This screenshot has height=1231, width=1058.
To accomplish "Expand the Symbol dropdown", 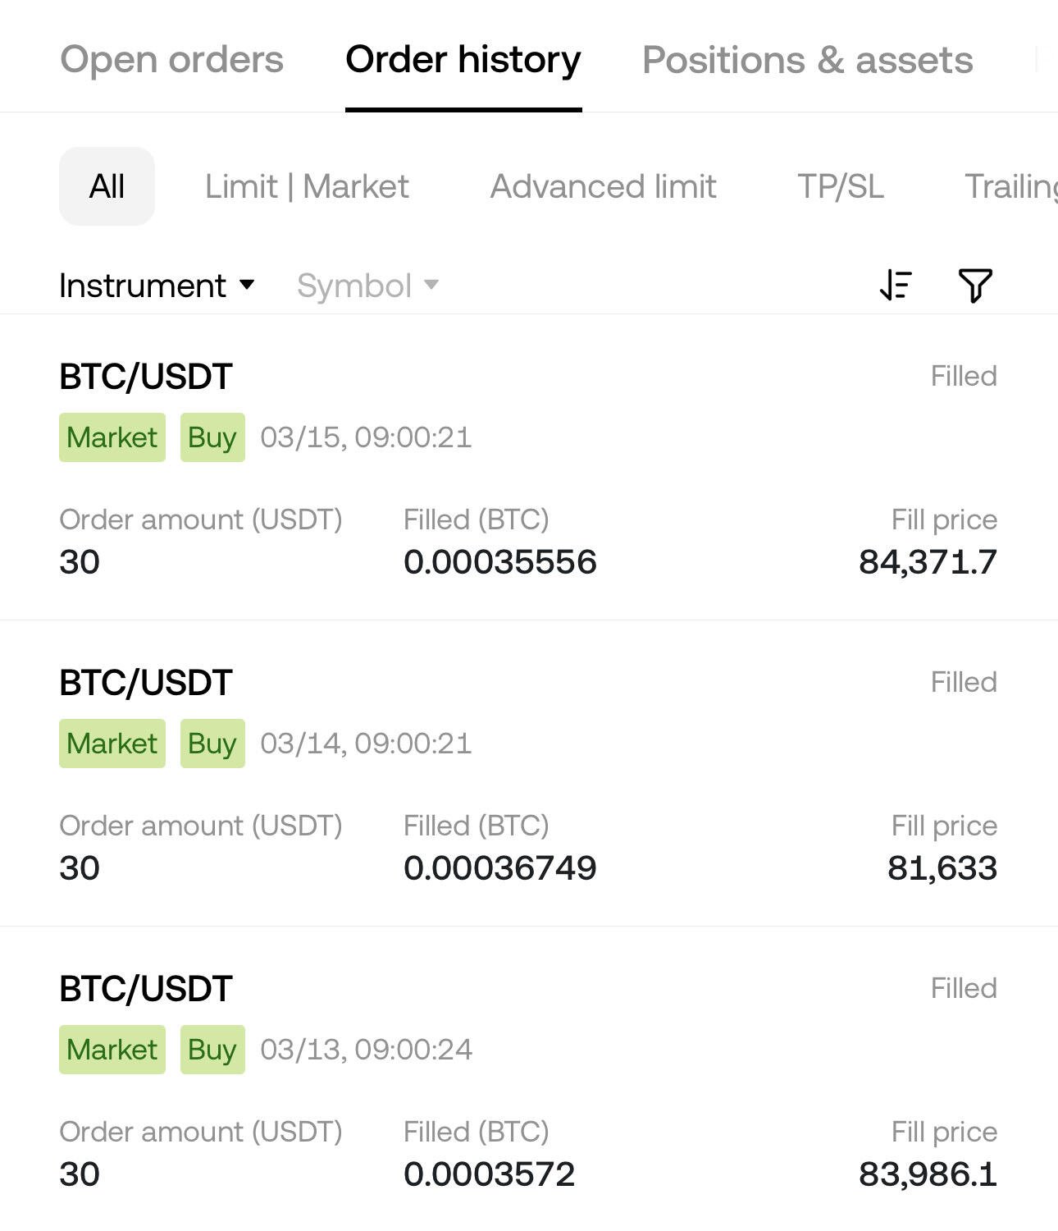I will [x=367, y=286].
